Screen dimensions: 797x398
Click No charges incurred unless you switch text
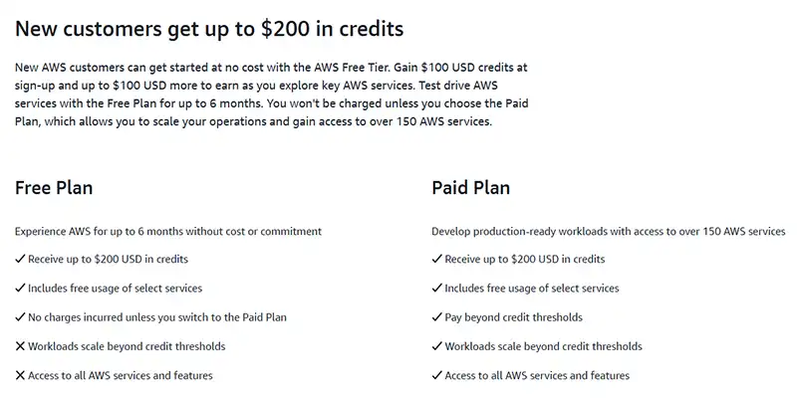pos(165,317)
